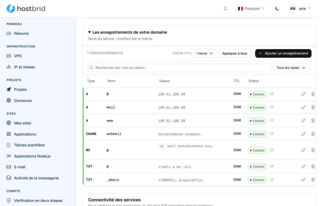Refresh status of _dmarc record
Screen dimensions: 320x206
click(272, 180)
